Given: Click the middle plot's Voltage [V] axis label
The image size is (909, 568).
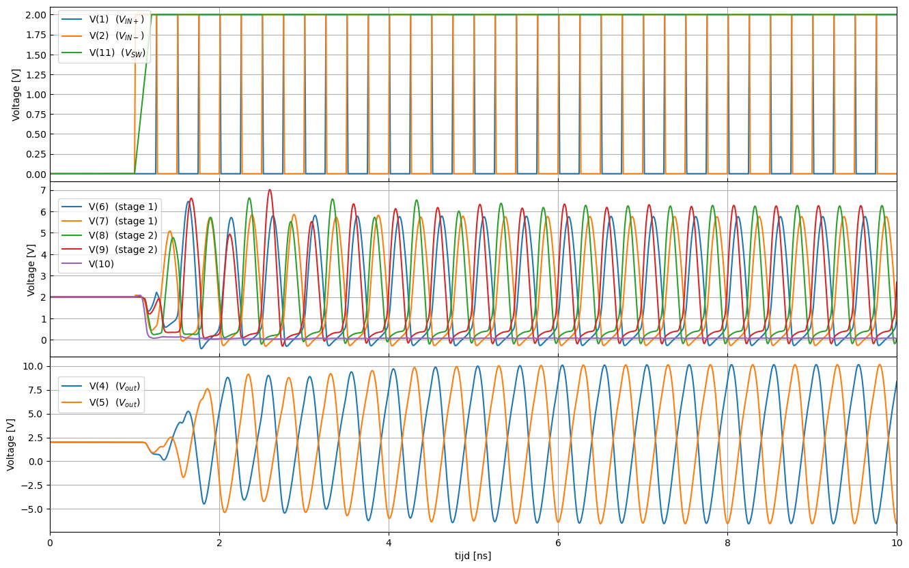Looking at the screenshot, I should [31, 269].
